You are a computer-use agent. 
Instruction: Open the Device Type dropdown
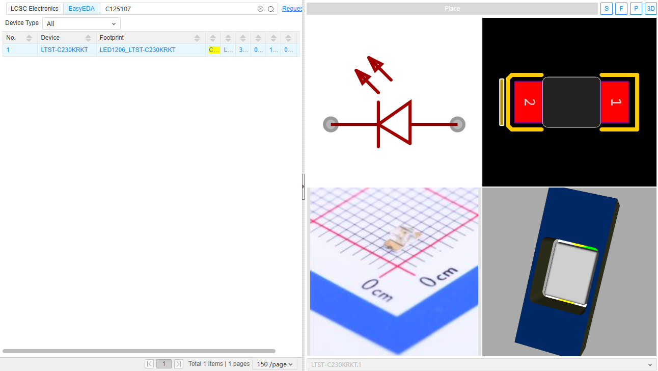click(x=81, y=23)
